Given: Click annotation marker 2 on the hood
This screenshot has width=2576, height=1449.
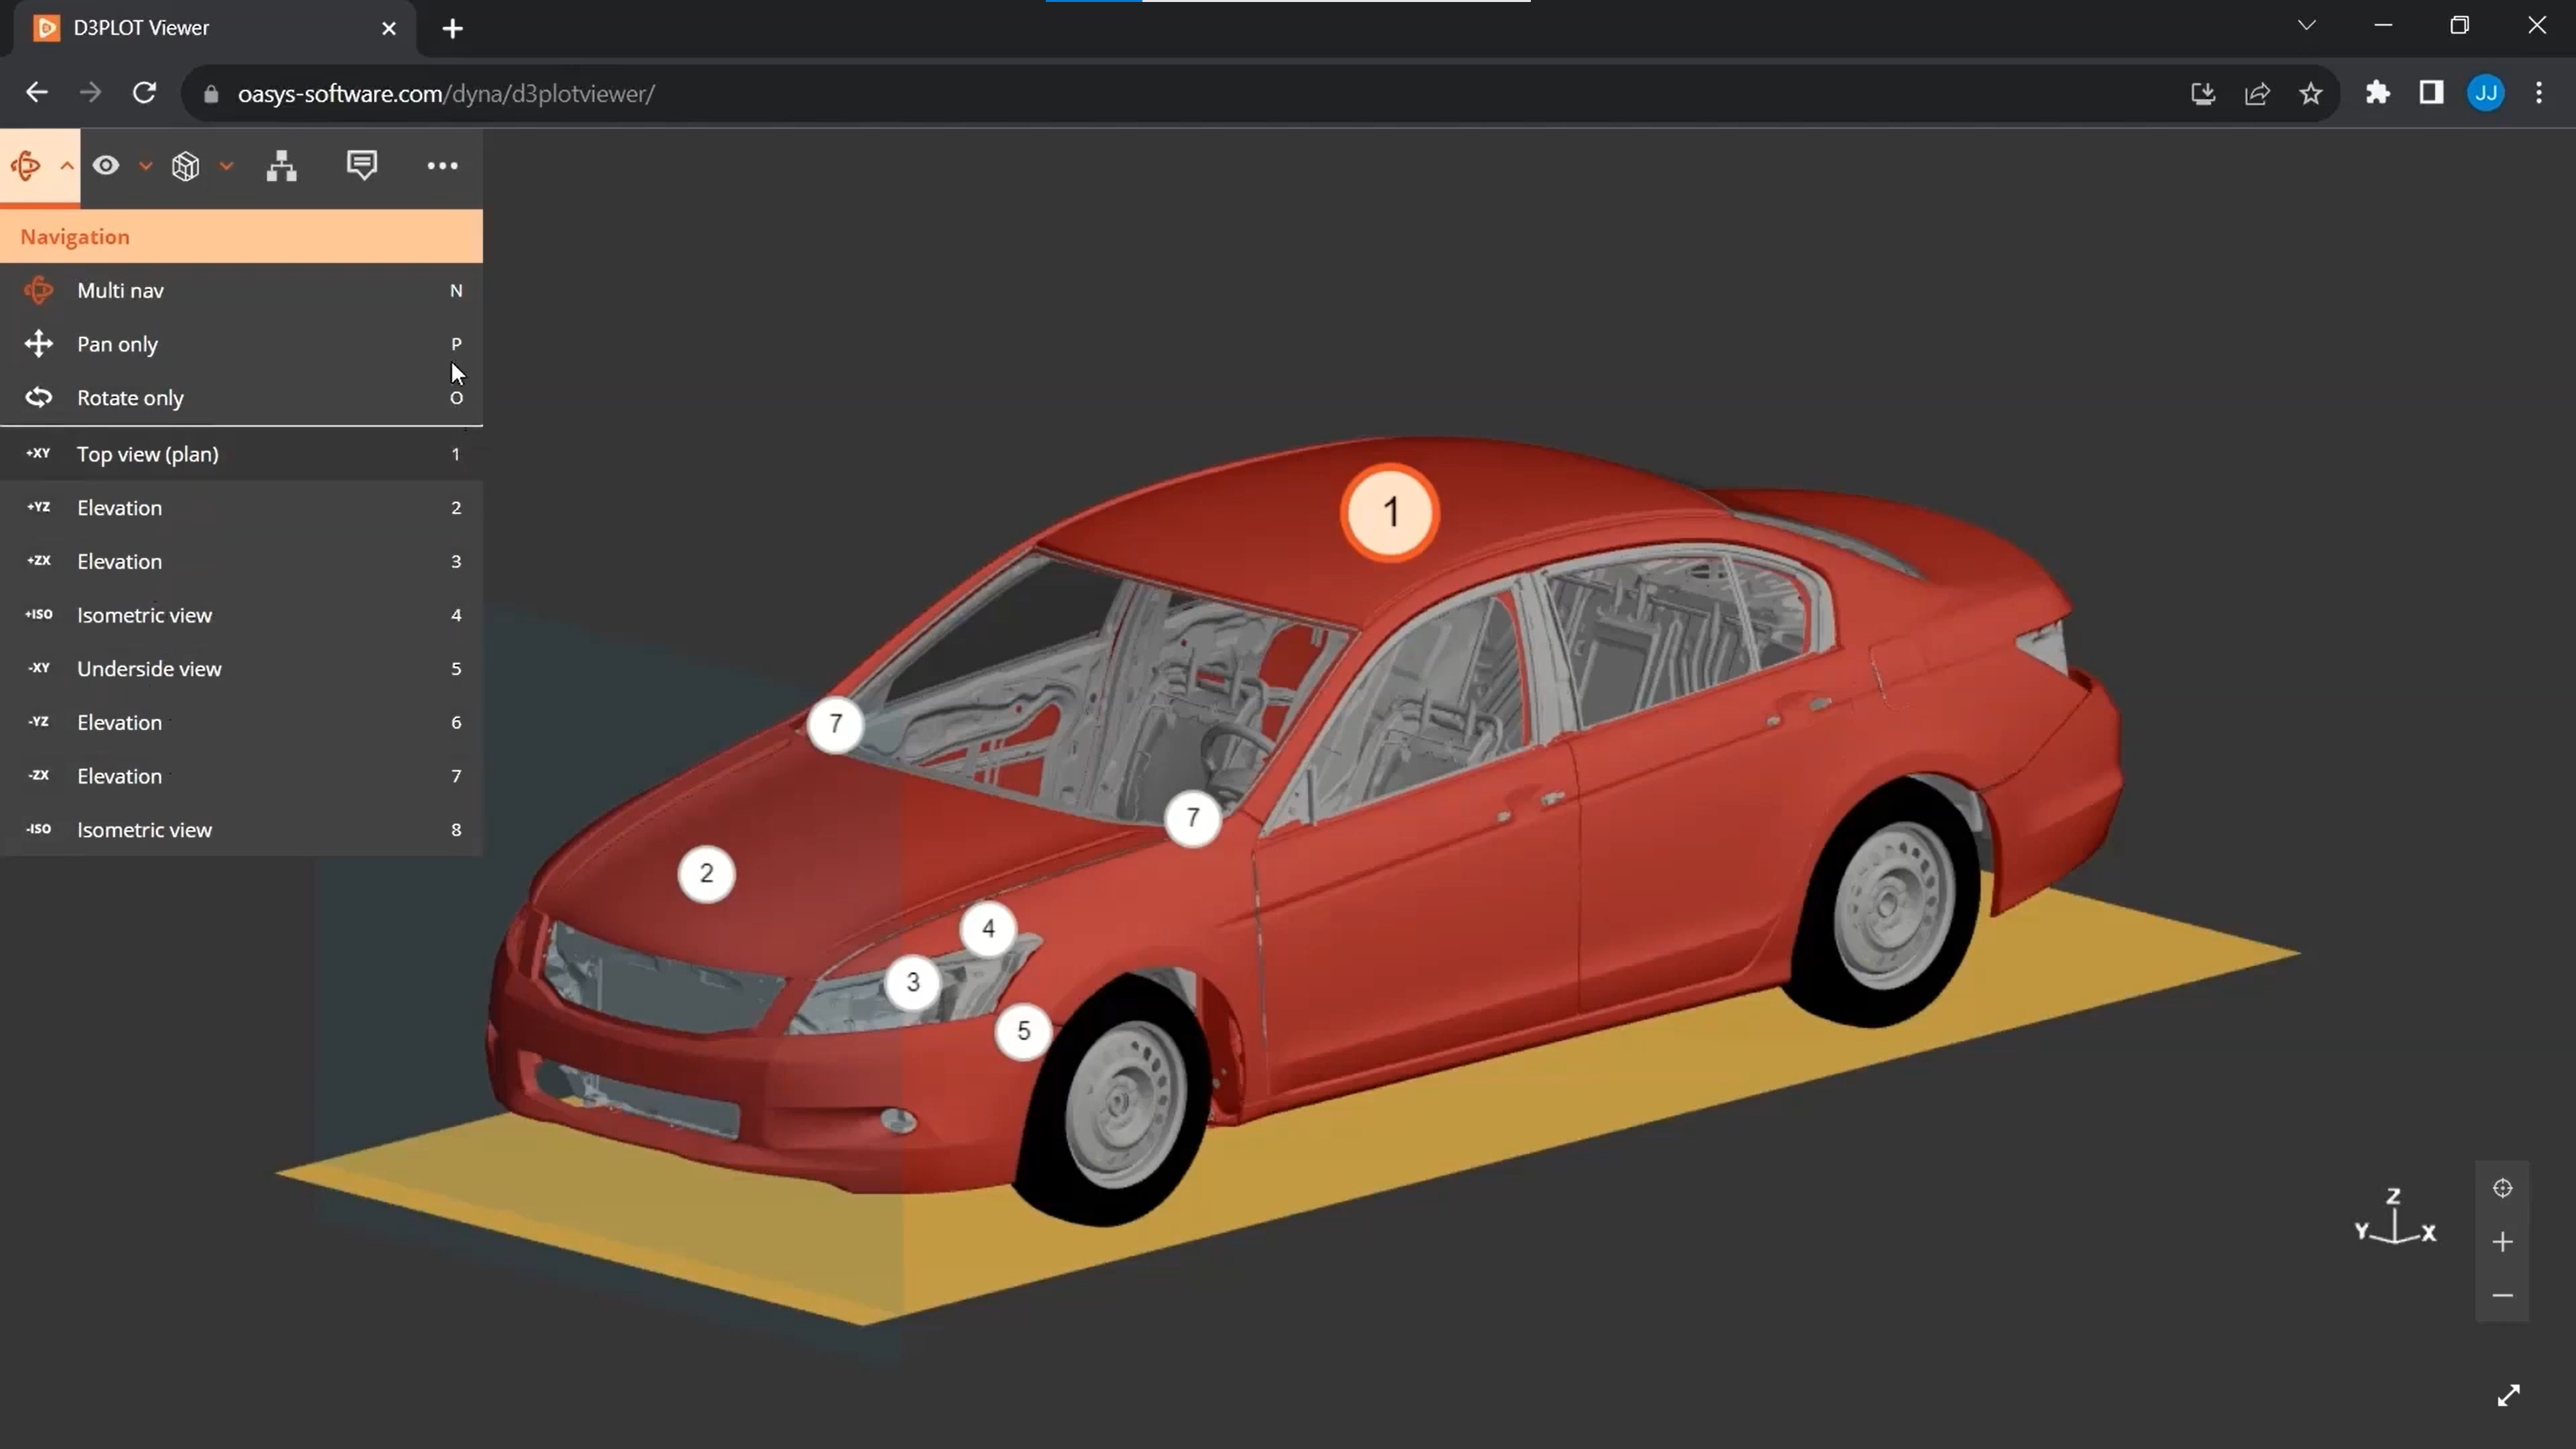Looking at the screenshot, I should (x=707, y=874).
